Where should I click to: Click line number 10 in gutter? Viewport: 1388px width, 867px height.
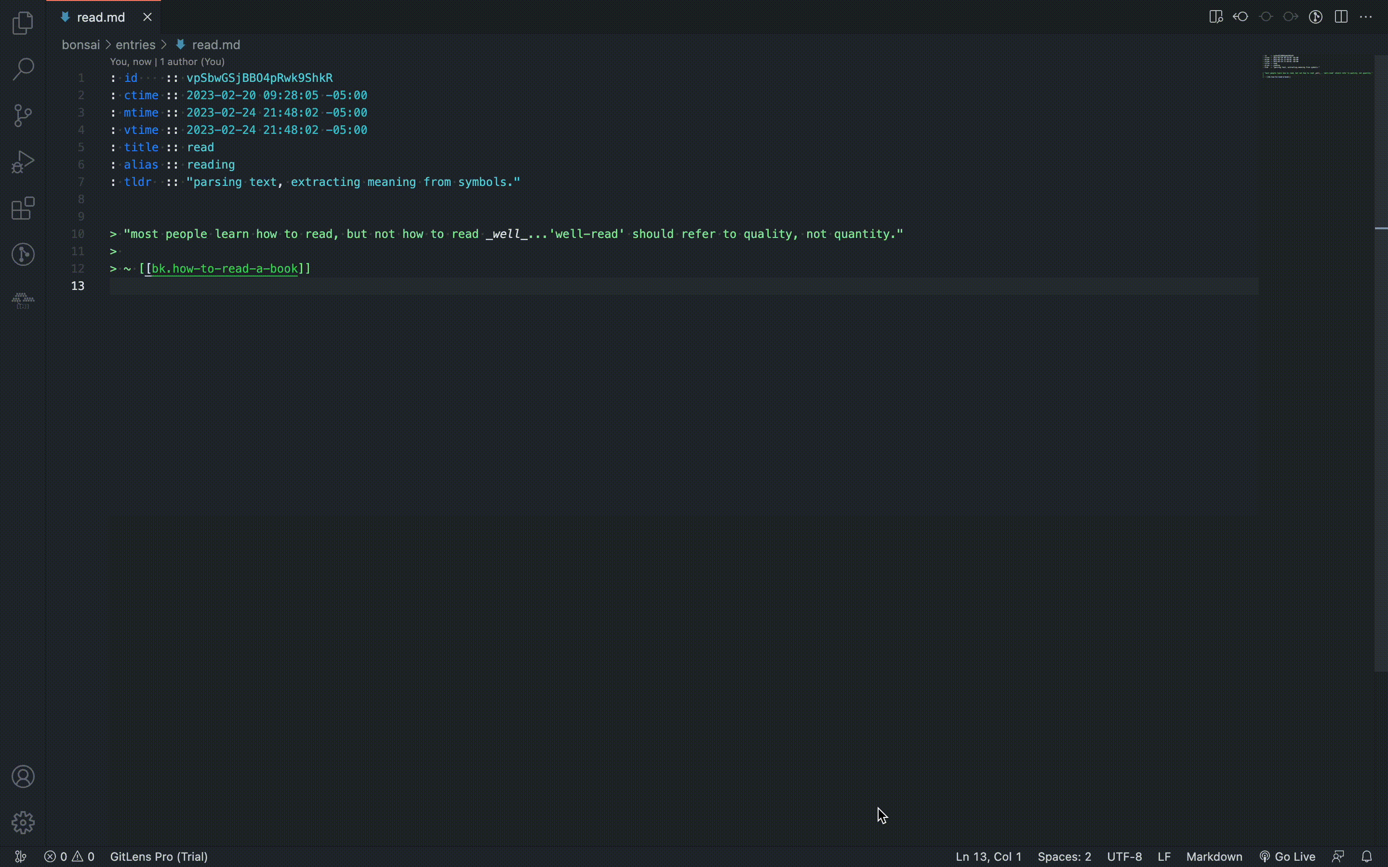point(78,234)
